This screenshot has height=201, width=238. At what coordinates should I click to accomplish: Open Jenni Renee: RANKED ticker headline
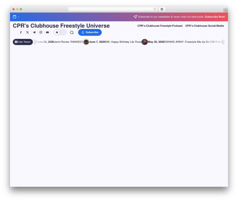click(x=69, y=42)
